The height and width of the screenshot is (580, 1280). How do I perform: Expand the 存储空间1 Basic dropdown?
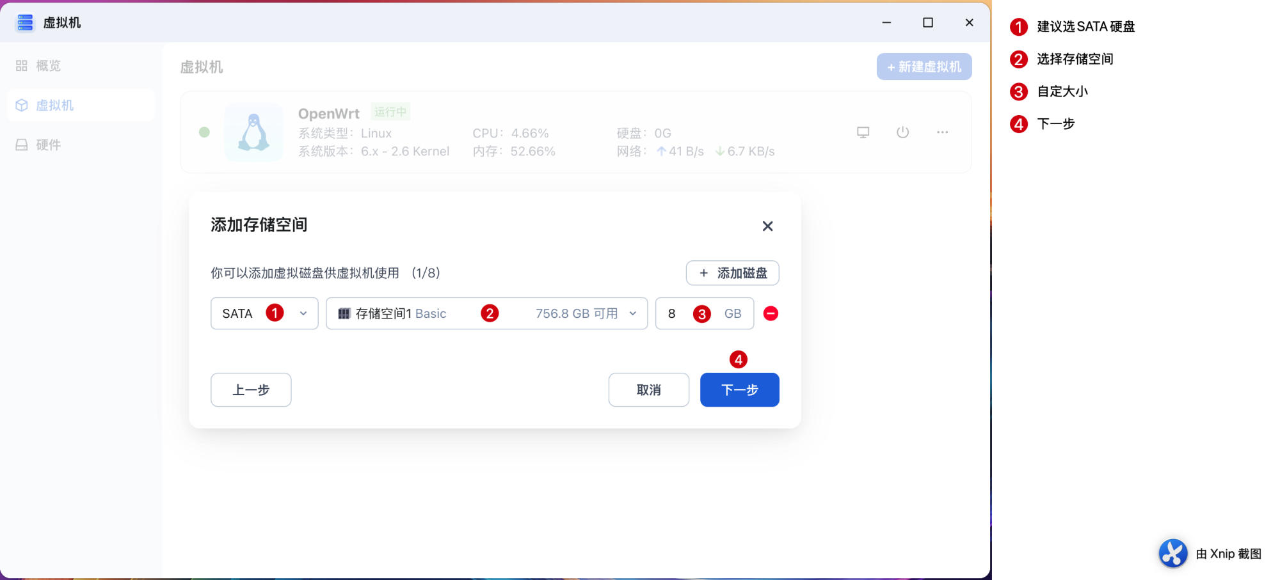[x=486, y=313]
